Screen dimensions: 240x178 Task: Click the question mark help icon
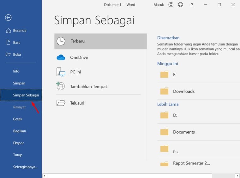click(192, 5)
